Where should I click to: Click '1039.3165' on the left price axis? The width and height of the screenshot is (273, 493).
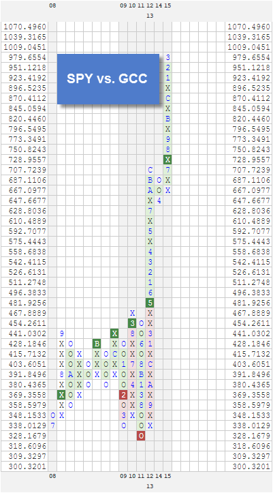pos(25,37)
